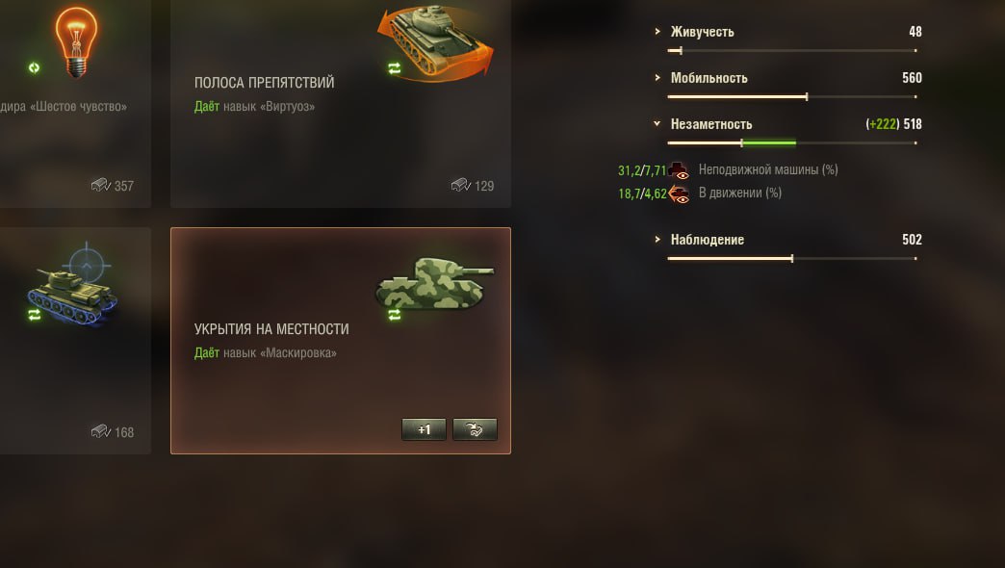Click the Незаметность progress bar
The image size is (1005, 568).
coord(792,142)
